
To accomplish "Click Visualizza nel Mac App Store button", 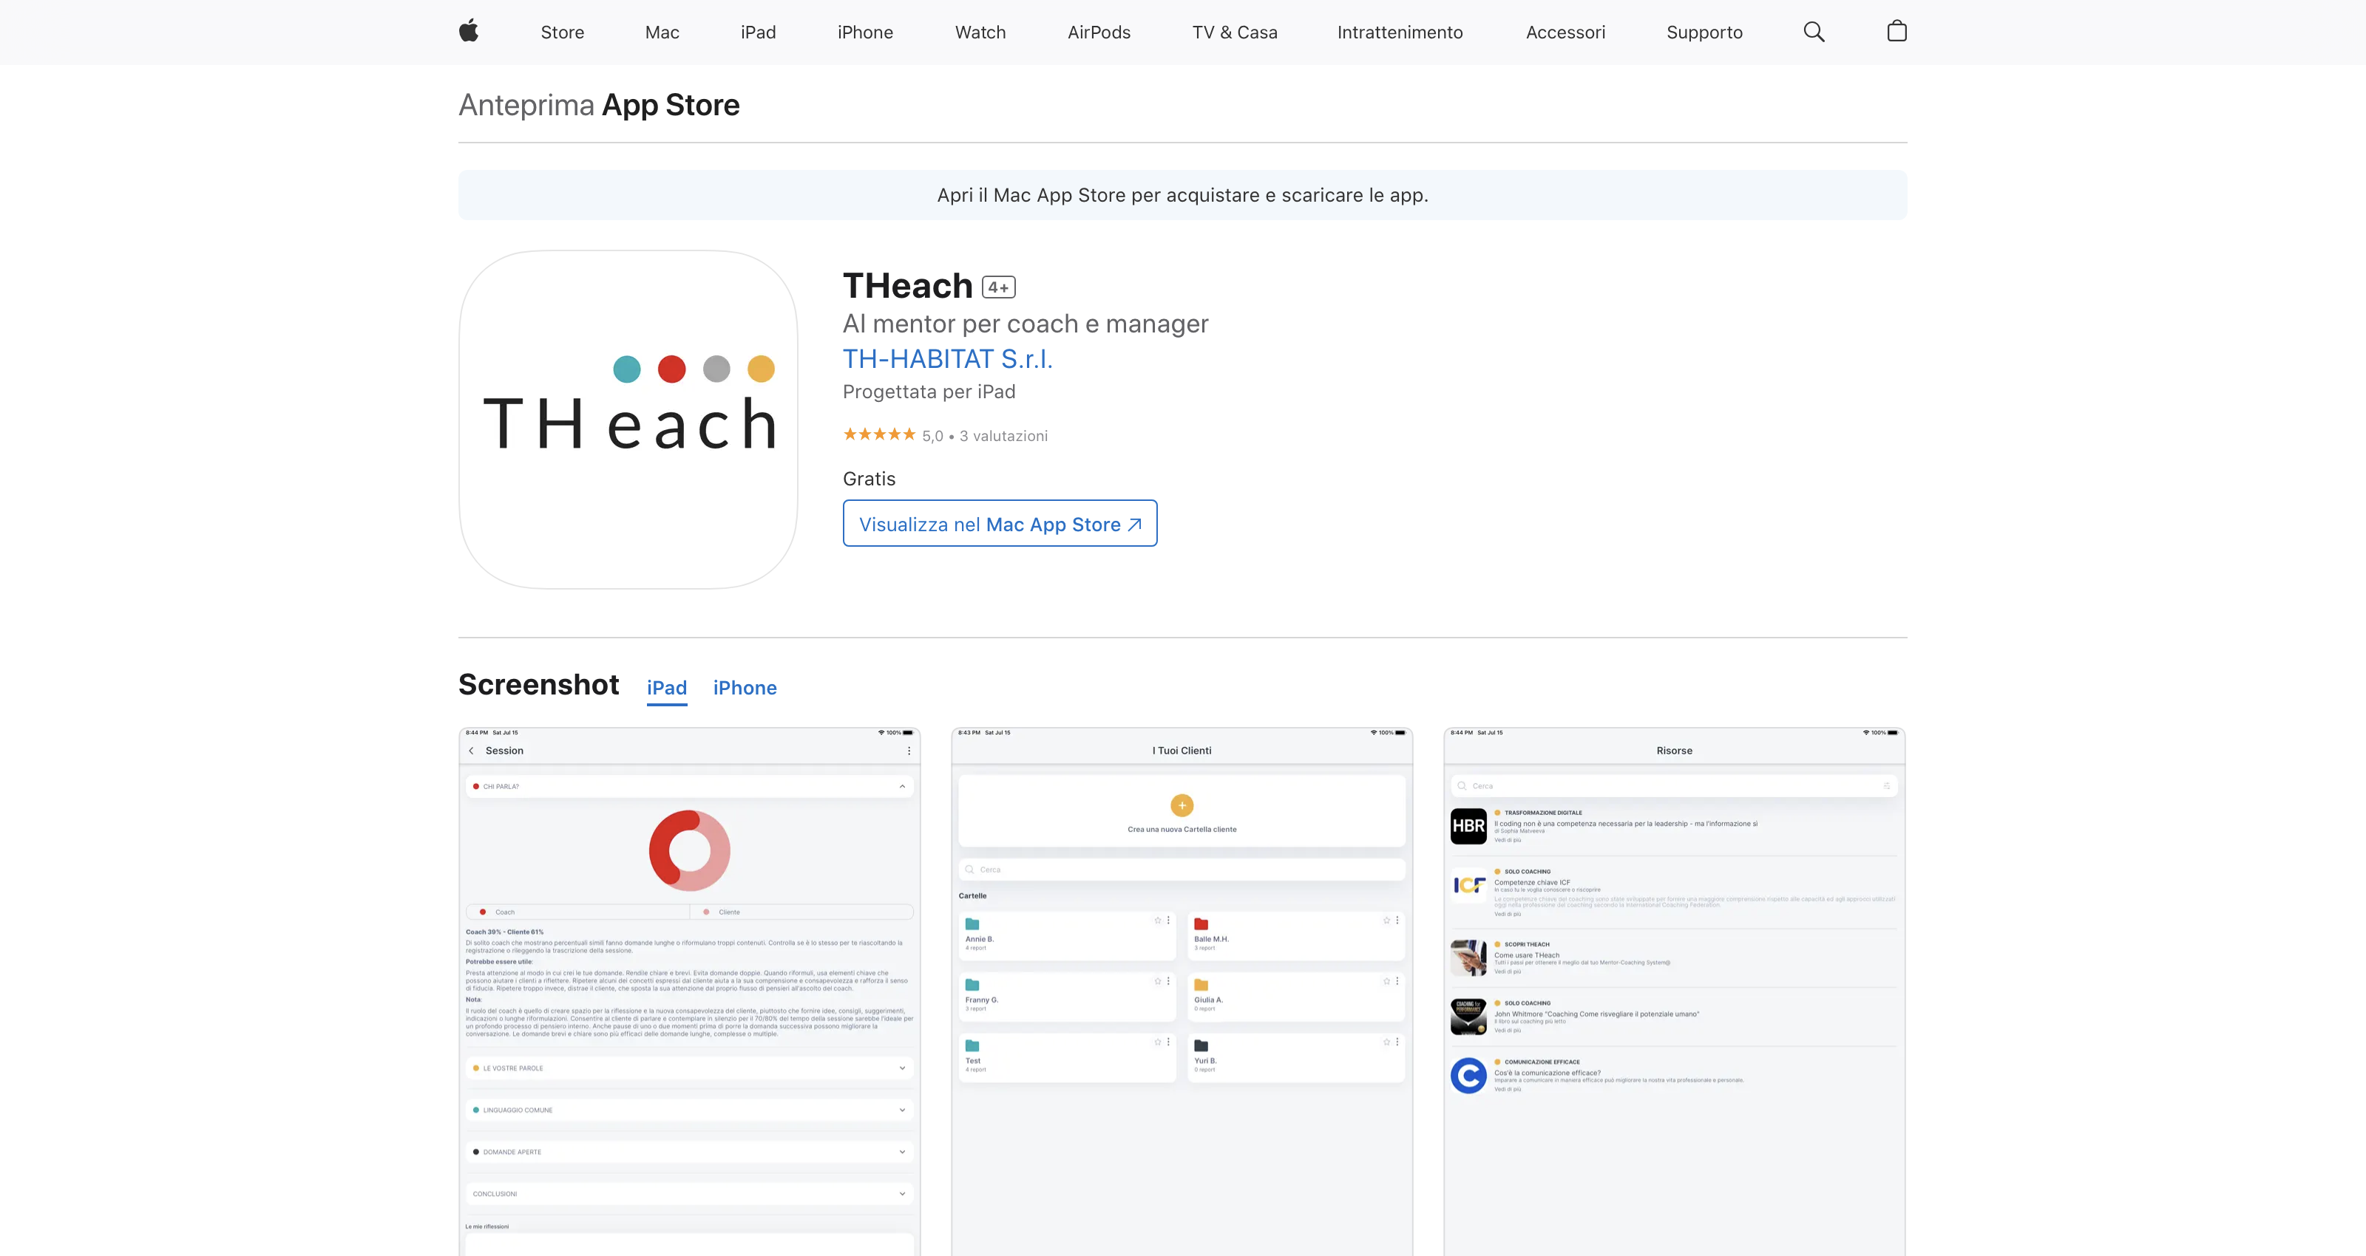I will pyautogui.click(x=1000, y=523).
